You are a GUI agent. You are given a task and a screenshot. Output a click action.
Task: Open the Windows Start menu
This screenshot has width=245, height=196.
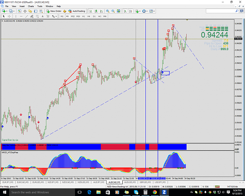click(4, 192)
